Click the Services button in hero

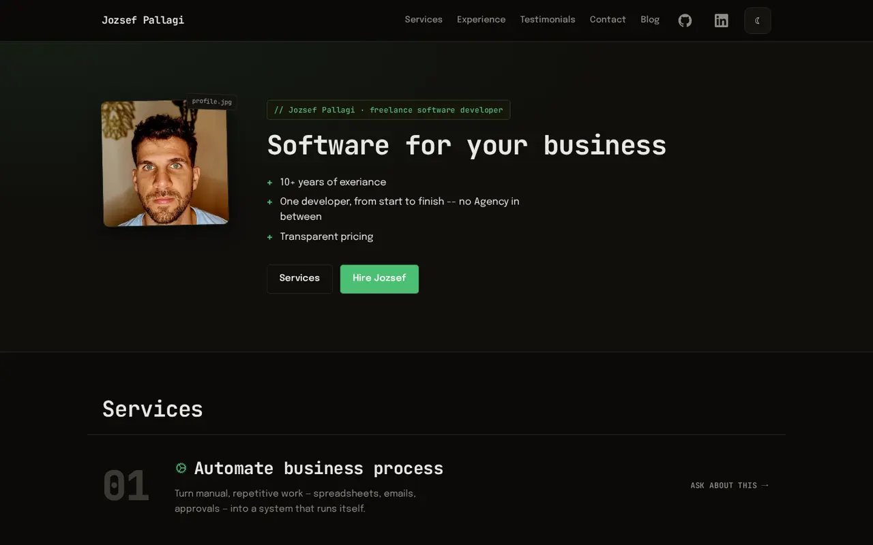point(299,279)
